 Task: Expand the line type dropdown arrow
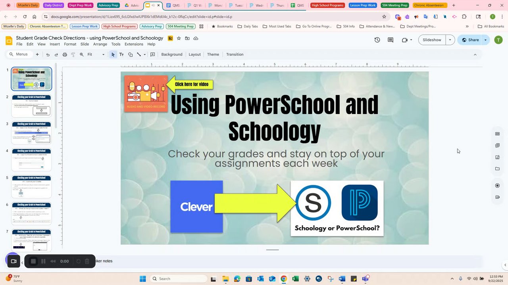(144, 55)
